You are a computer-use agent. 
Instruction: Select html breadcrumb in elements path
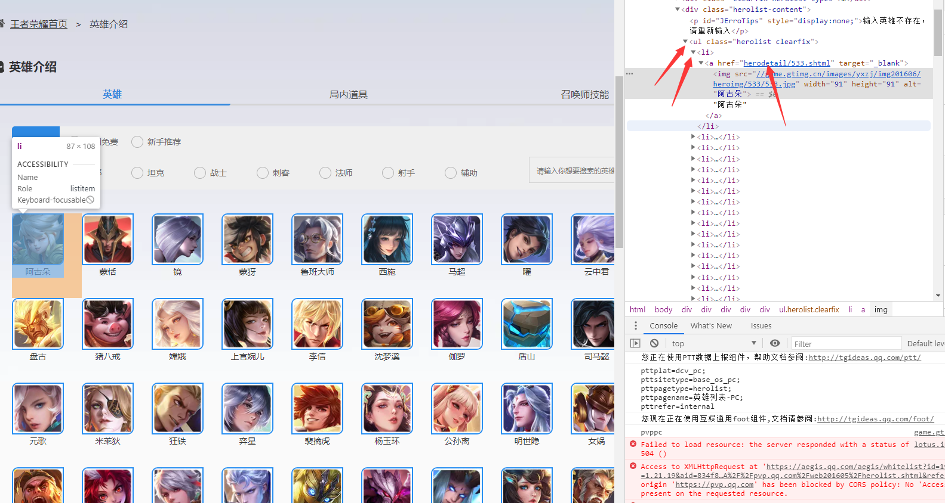pyautogui.click(x=638, y=309)
